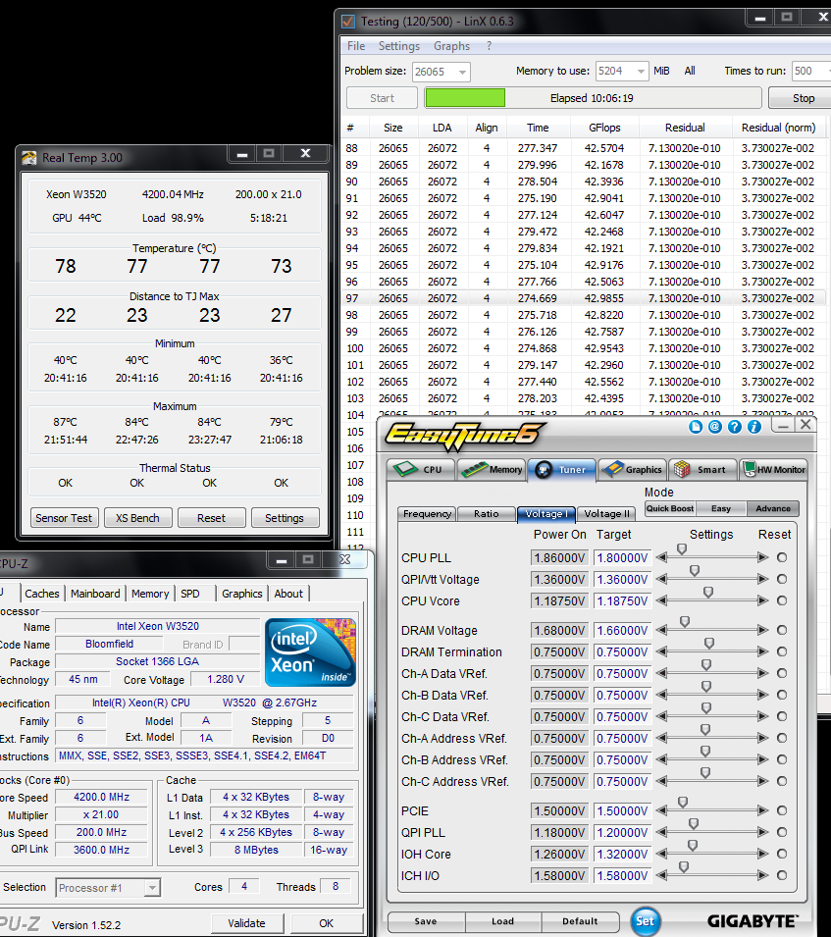
Task: Decrease ICH I/O with left arrow
Action: pyautogui.click(x=661, y=875)
